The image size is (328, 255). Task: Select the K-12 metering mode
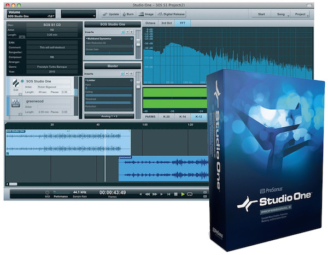point(198,117)
